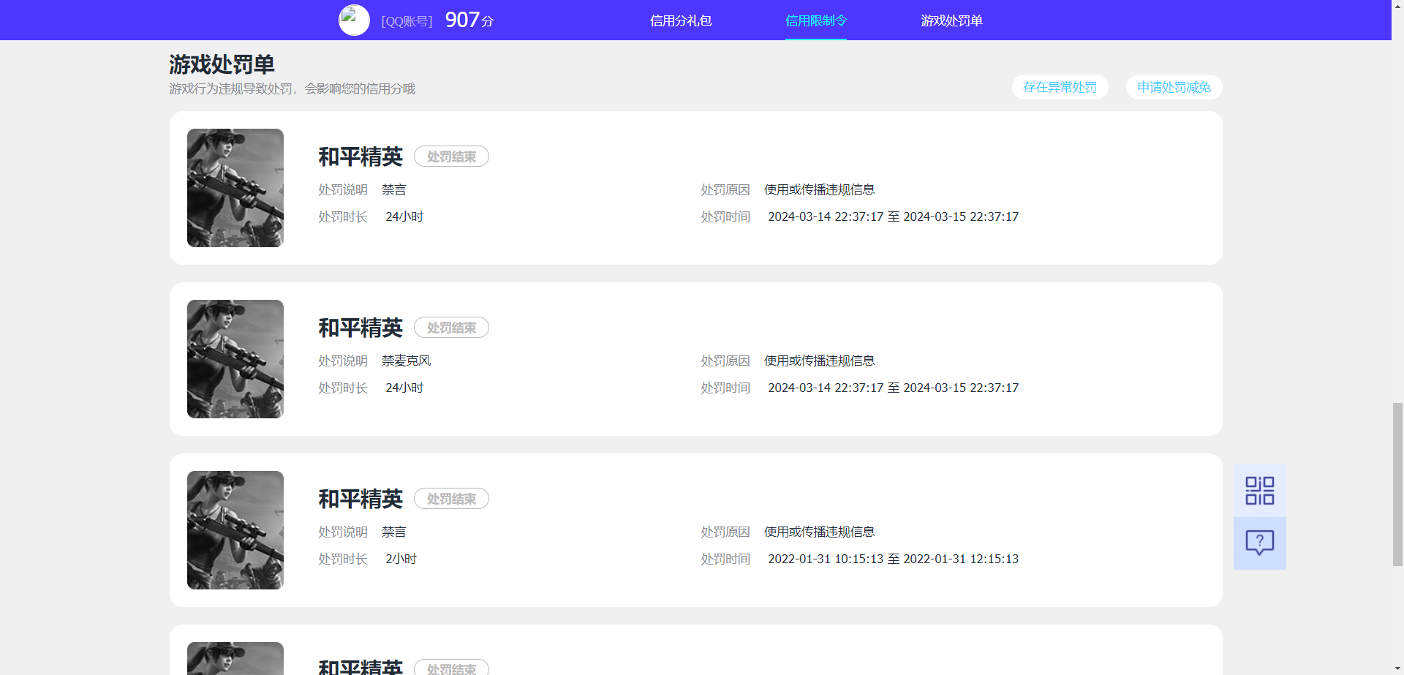Image resolution: width=1404 pixels, height=675 pixels.
Task: Click the [QQ账号] label
Action: 407,21
